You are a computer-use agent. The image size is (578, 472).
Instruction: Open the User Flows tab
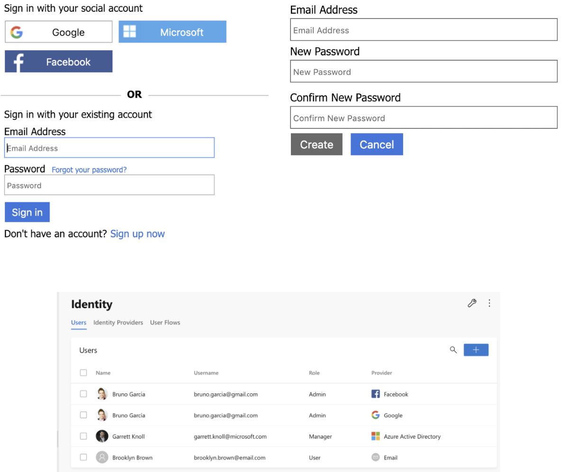click(165, 323)
